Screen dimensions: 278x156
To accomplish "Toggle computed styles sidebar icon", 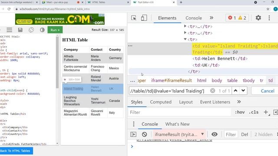I will tap(275, 112).
